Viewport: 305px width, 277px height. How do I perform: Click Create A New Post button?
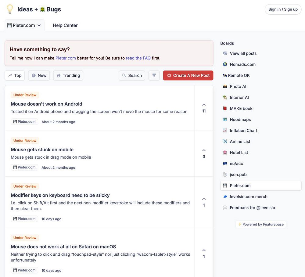188,75
